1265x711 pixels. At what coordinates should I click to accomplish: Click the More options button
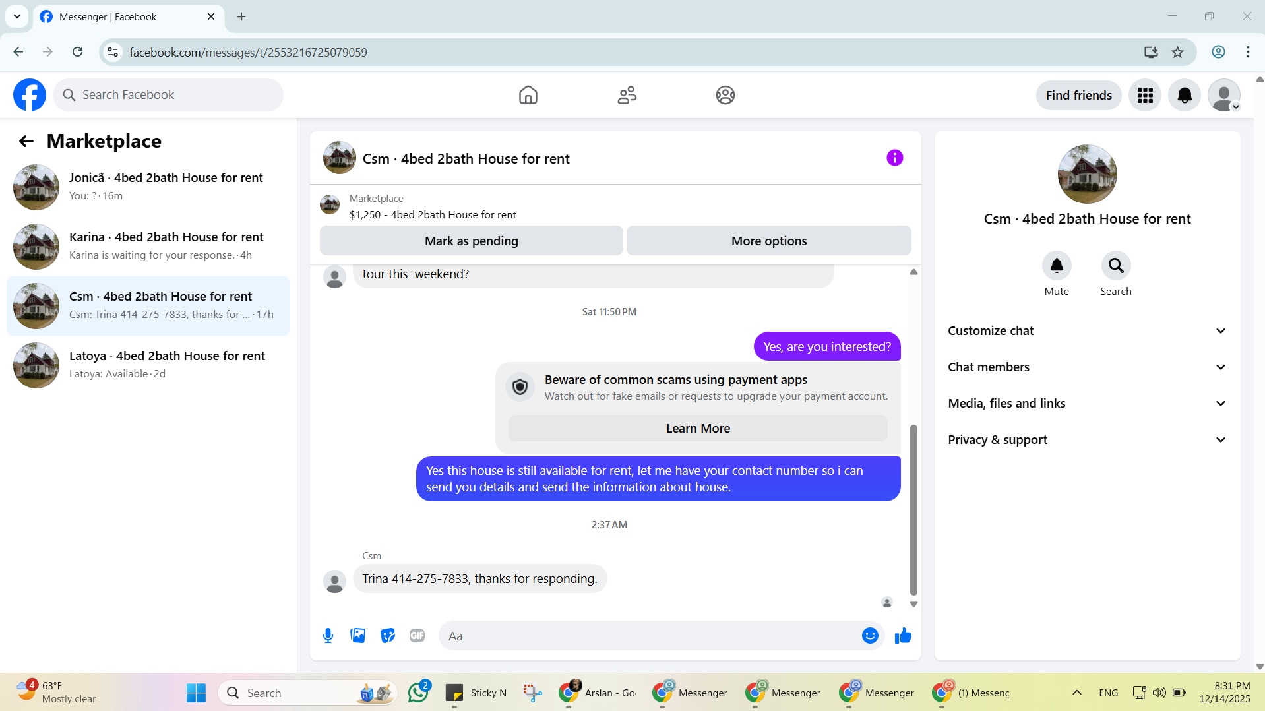click(x=768, y=241)
